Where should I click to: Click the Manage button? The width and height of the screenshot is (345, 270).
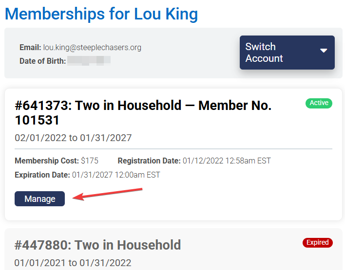[39, 199]
